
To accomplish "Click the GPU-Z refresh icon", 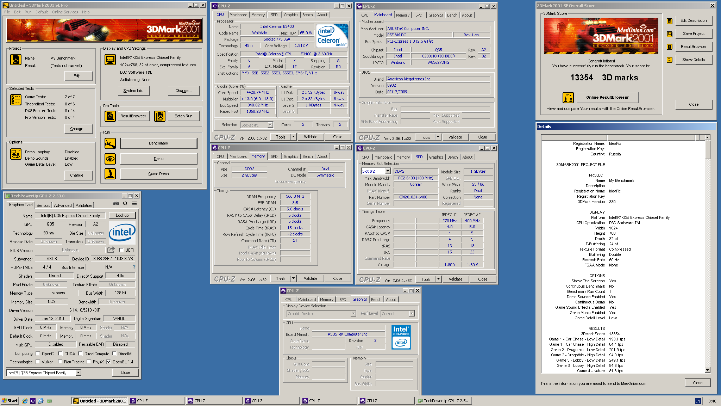I will (125, 204).
